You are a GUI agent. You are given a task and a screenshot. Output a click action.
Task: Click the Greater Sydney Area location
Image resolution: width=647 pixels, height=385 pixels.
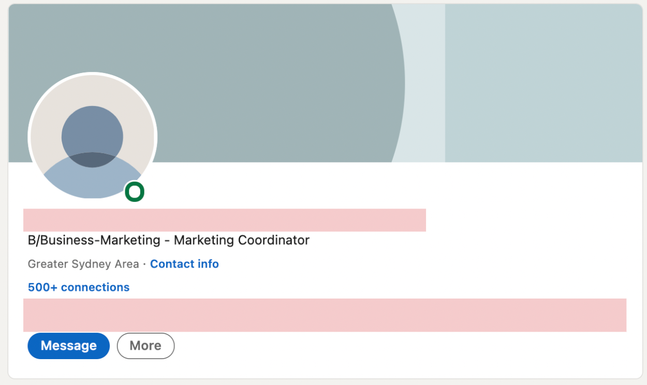point(83,264)
